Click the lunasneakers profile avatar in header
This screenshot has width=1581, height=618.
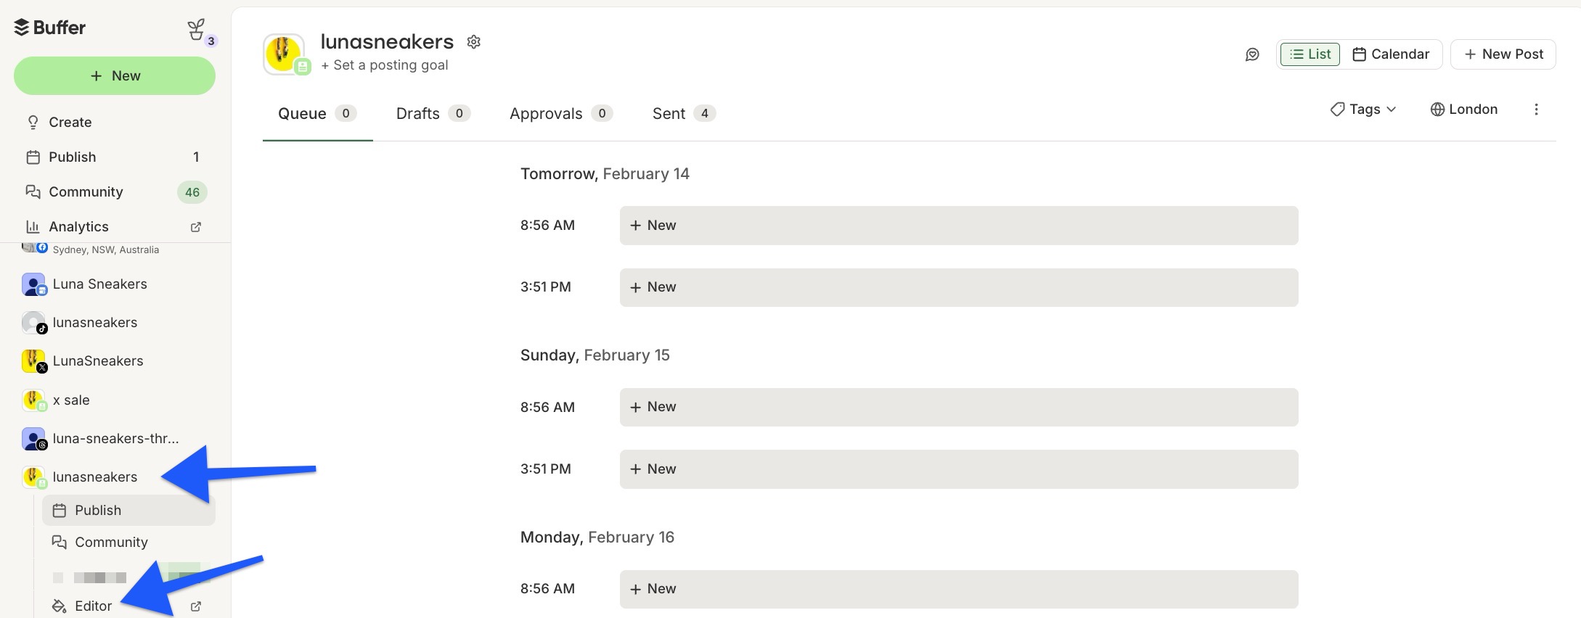(285, 54)
